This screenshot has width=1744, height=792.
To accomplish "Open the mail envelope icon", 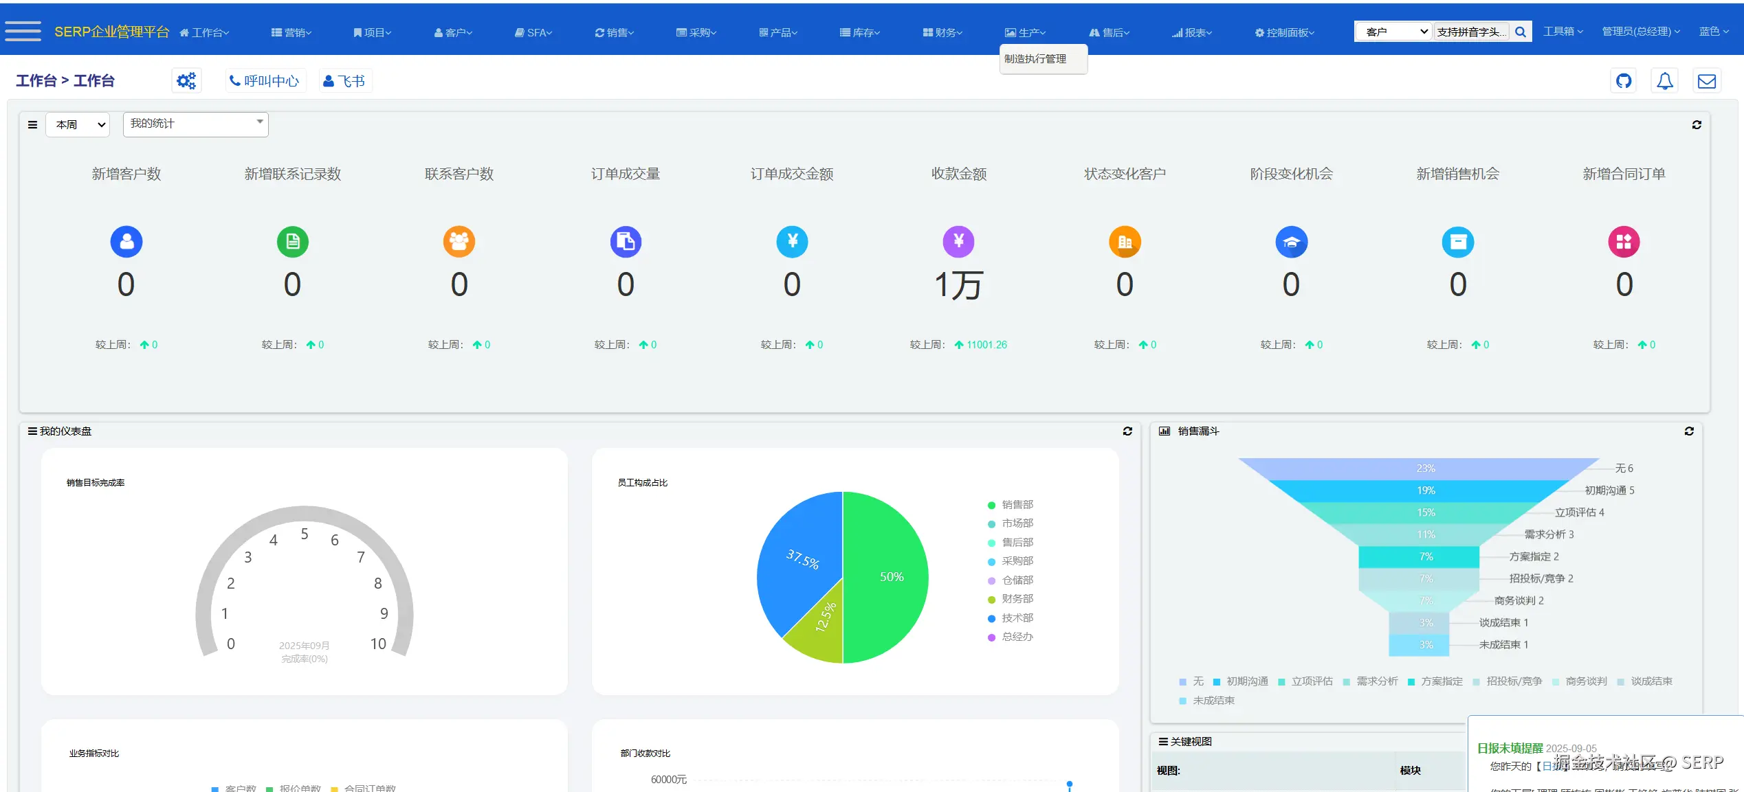I will (x=1706, y=81).
